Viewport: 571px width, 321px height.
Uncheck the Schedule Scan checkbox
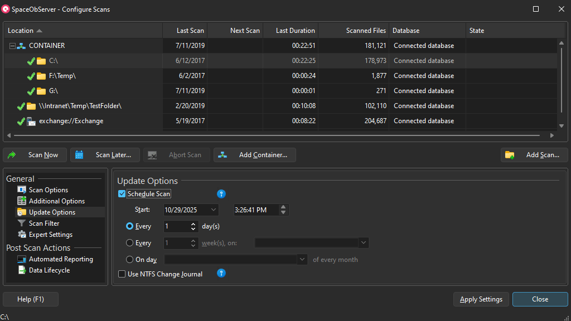(122, 194)
